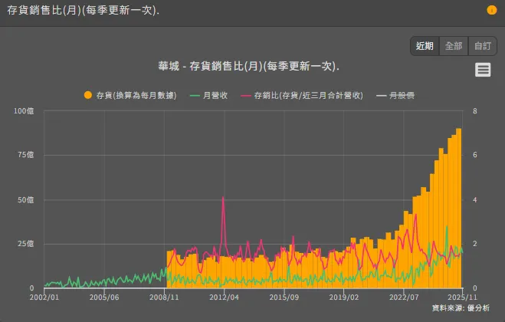The width and height of the screenshot is (505, 322).
Task: Click the 2005/06 x-axis label
Action: [104, 297]
